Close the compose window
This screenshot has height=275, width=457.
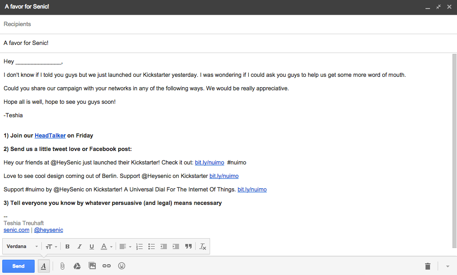[449, 7]
